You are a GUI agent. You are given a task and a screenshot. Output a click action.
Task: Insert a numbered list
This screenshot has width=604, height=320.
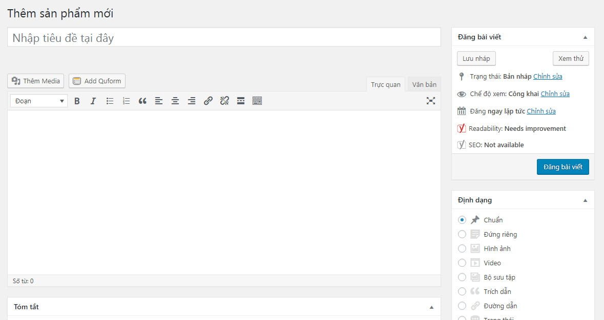[x=126, y=101]
